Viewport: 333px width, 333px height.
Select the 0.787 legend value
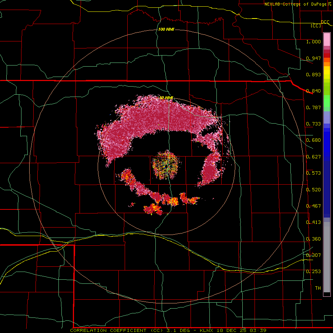[x=313, y=107]
